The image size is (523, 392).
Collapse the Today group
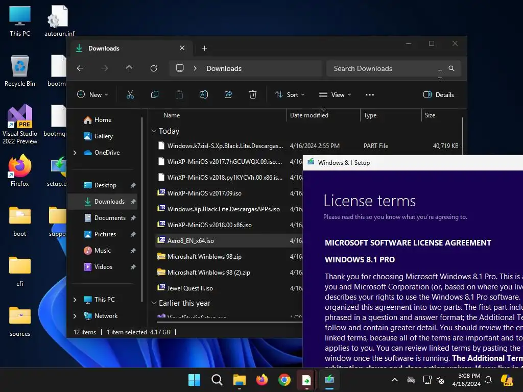(154, 131)
